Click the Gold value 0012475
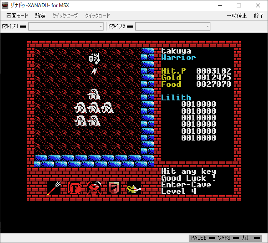 214,77
